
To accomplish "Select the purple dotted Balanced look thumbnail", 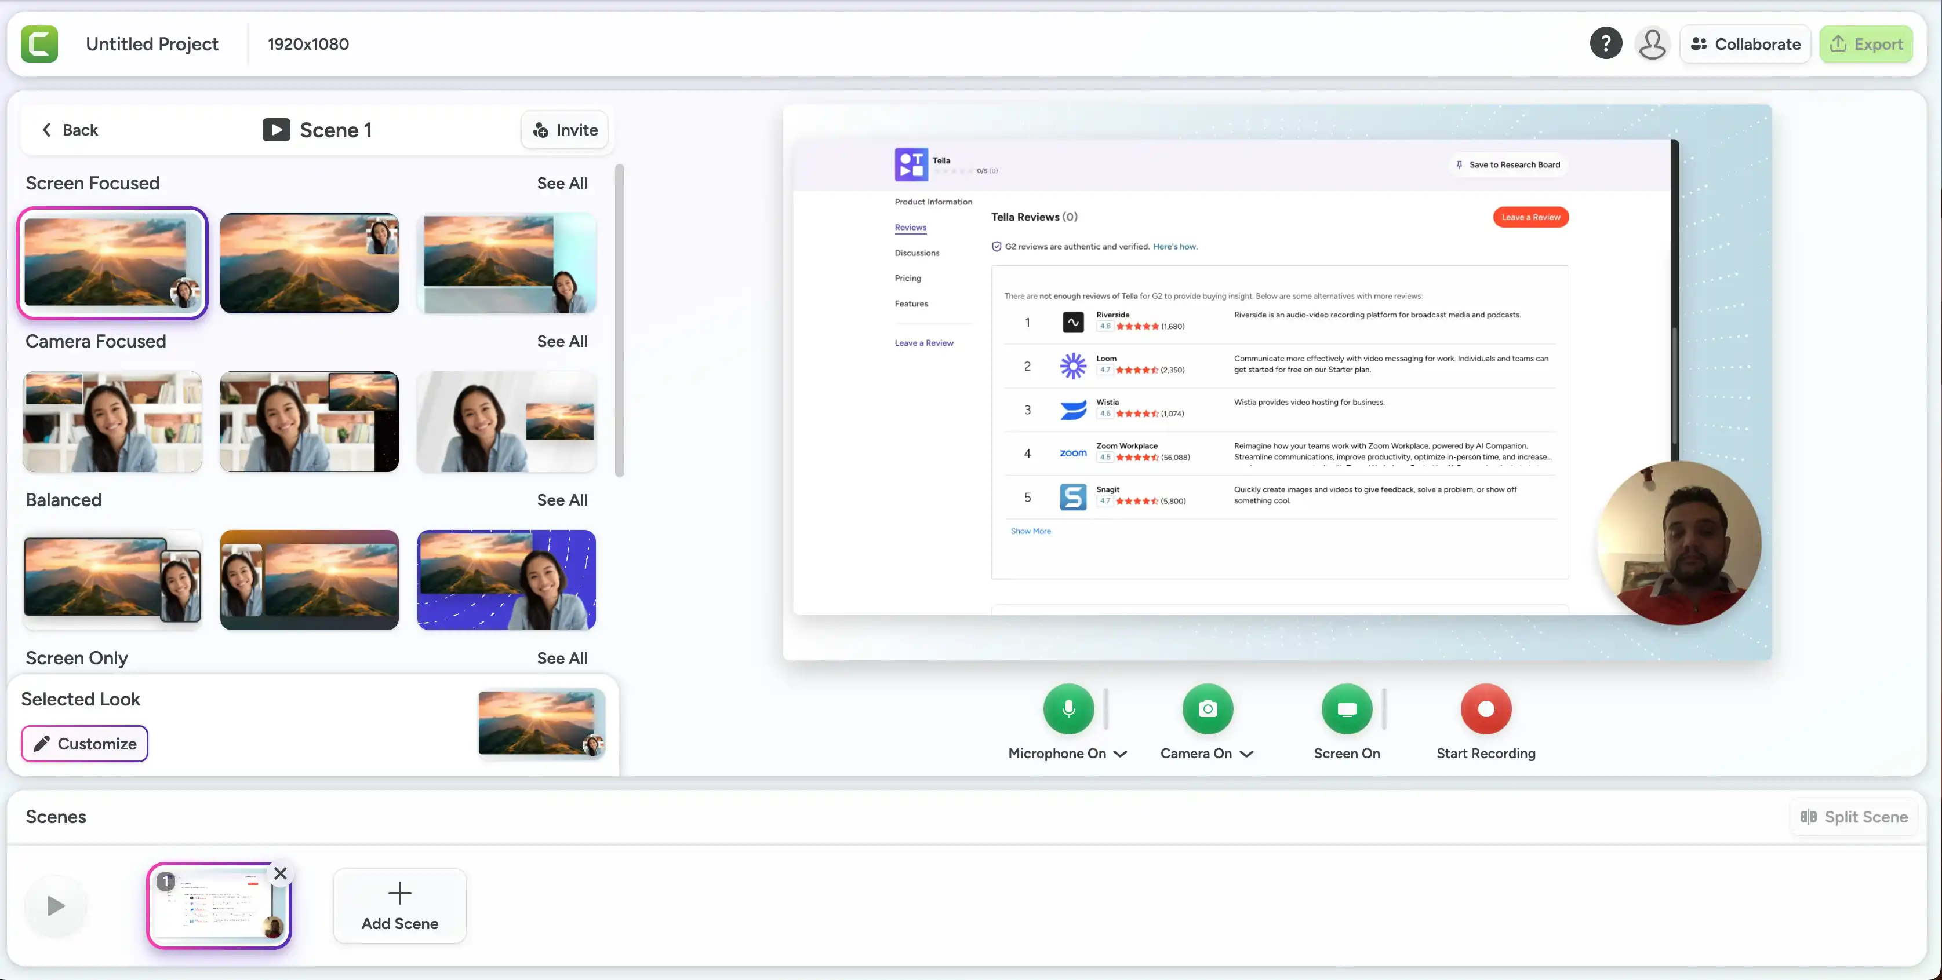I will click(506, 580).
